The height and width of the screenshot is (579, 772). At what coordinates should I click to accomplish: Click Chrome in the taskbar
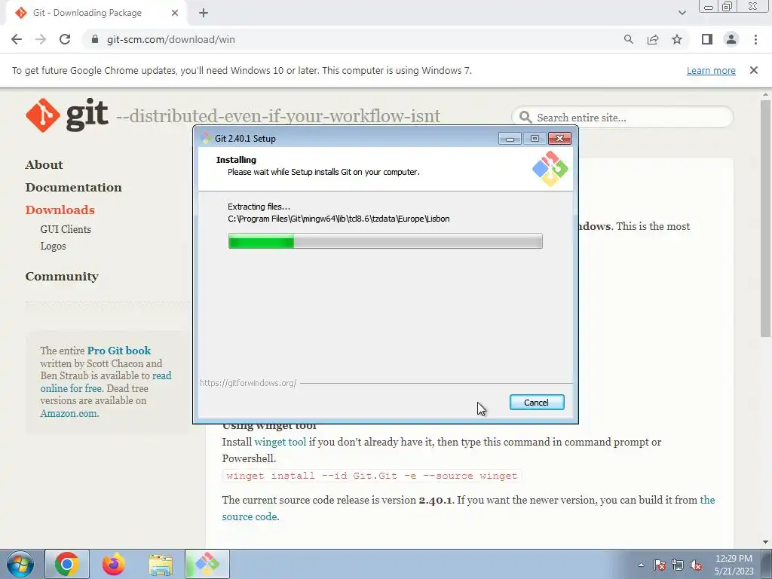[x=67, y=564]
